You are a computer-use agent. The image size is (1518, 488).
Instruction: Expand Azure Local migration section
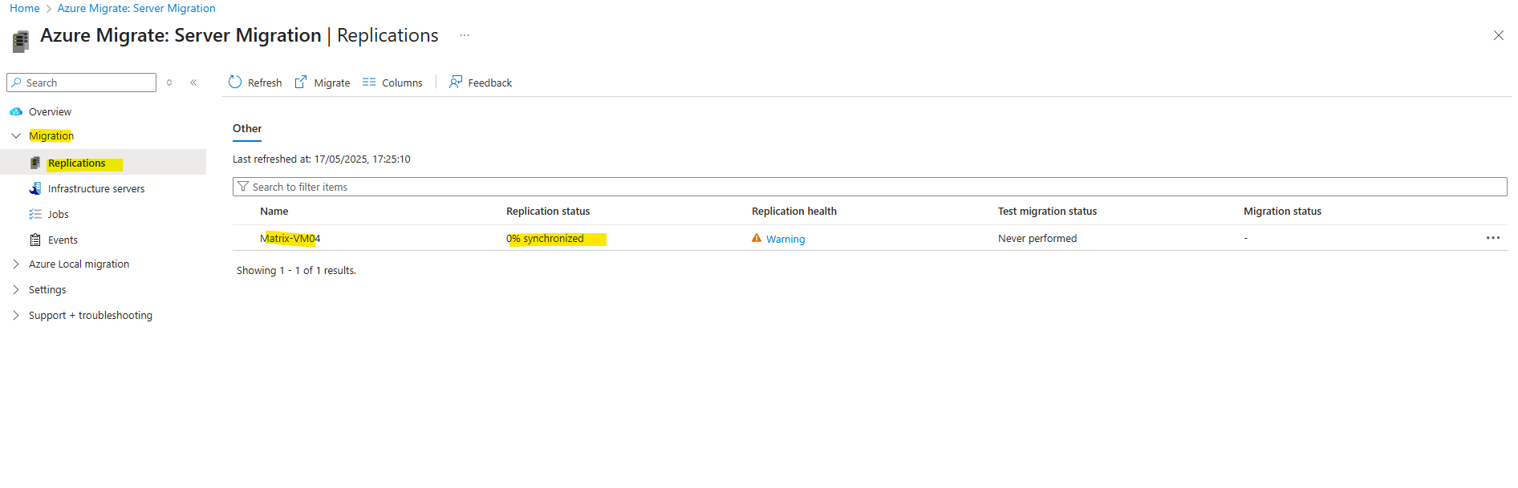click(x=16, y=264)
